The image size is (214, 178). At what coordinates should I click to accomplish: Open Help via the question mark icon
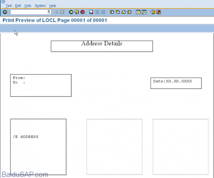click(153, 12)
